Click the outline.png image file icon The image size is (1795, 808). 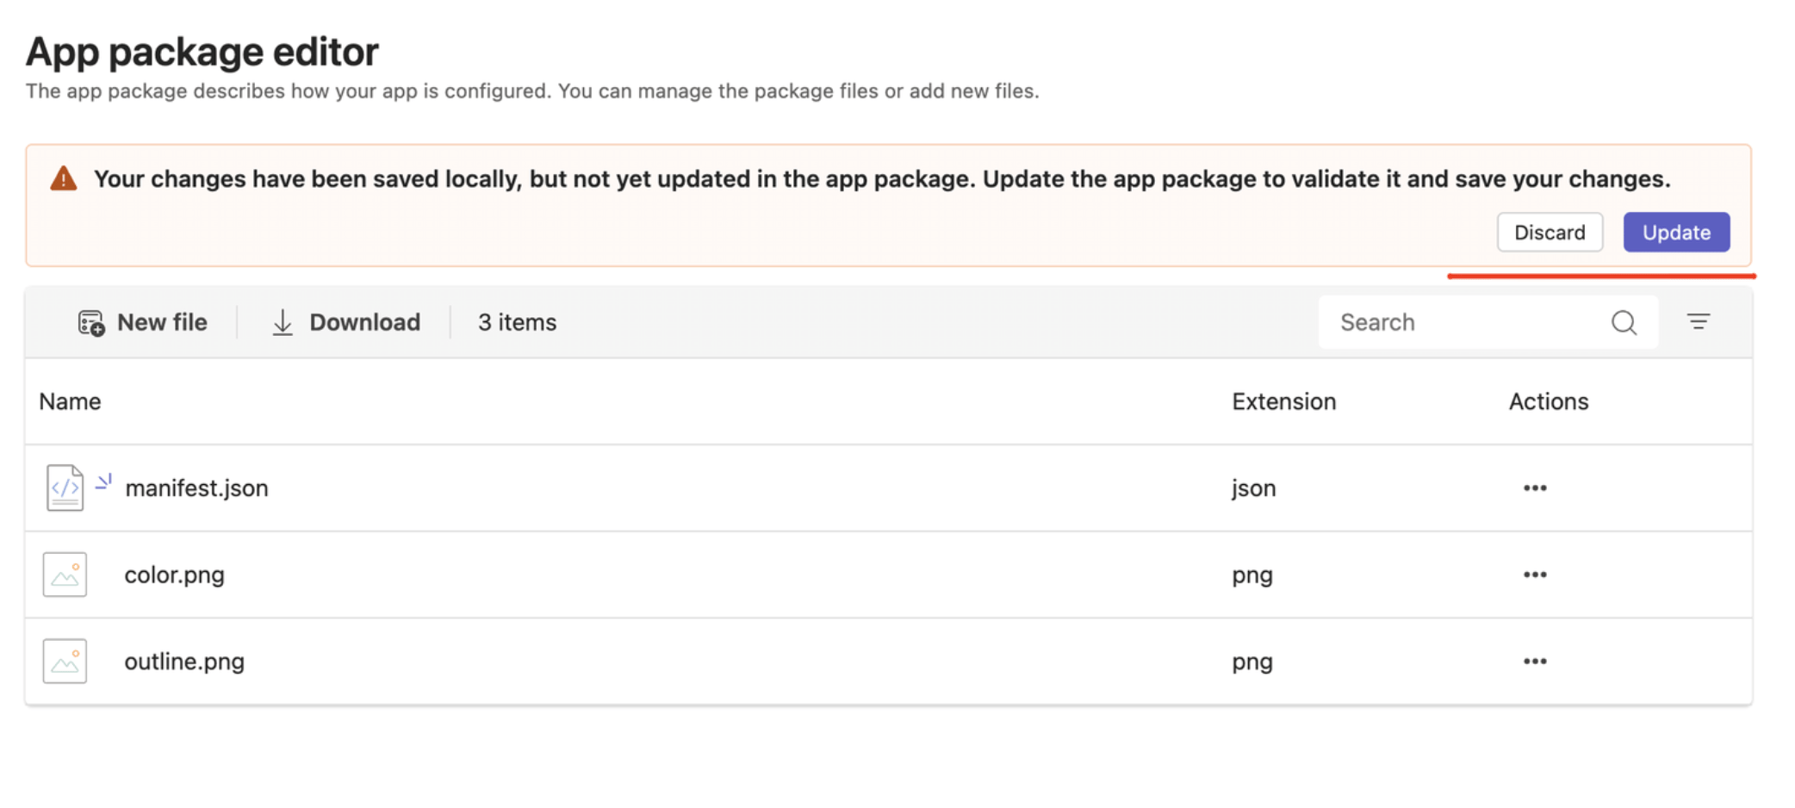pos(65,662)
